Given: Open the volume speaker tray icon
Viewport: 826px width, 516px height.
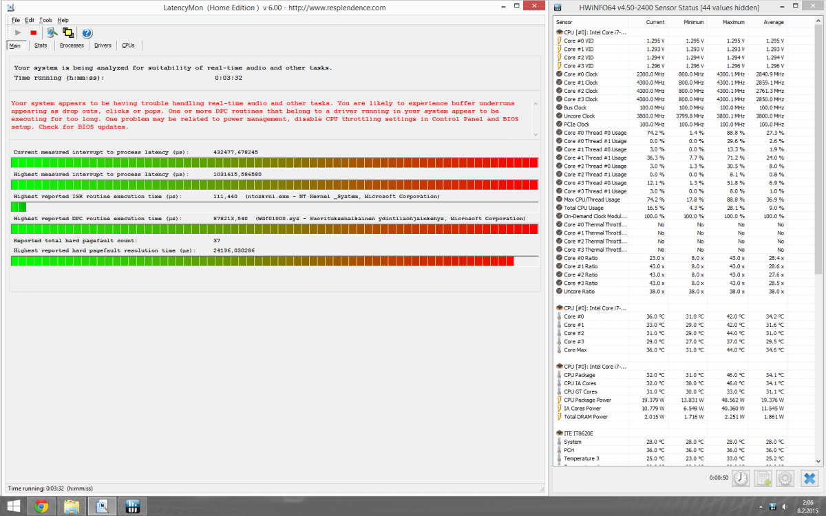Looking at the screenshot, I should 785,507.
